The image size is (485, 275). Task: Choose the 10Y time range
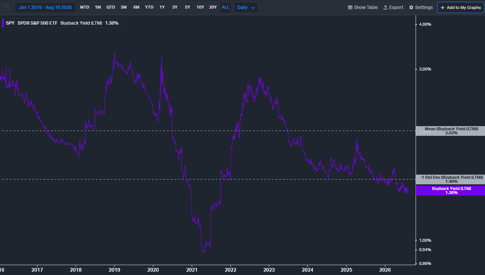coord(200,7)
